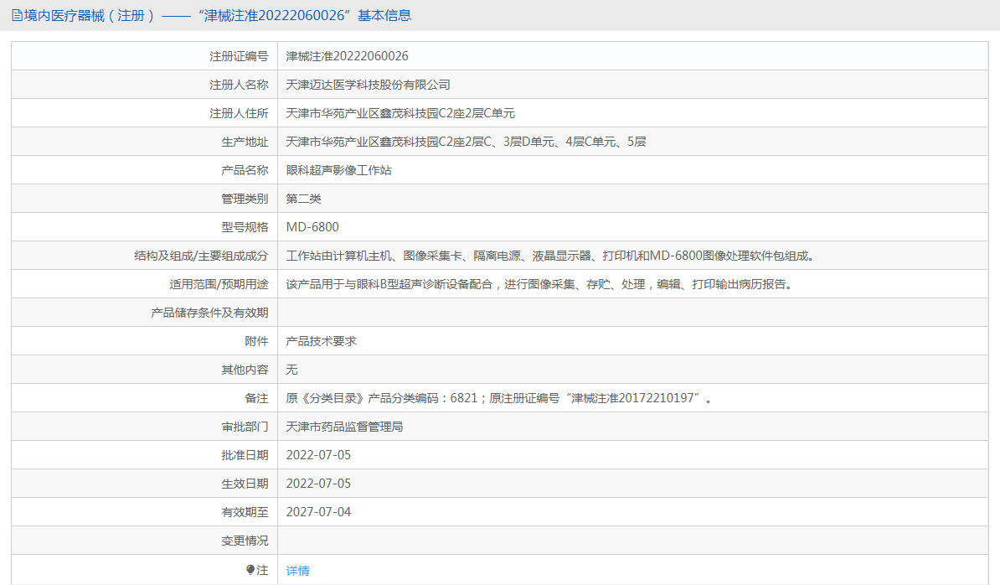
Task: Select the remark text mentioning 津械注准20172210197
Action: 498,398
